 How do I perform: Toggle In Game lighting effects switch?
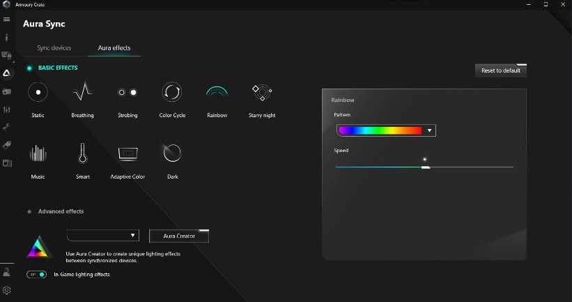click(x=37, y=275)
